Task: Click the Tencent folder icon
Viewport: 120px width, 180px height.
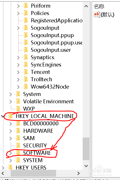Action: point(26,72)
